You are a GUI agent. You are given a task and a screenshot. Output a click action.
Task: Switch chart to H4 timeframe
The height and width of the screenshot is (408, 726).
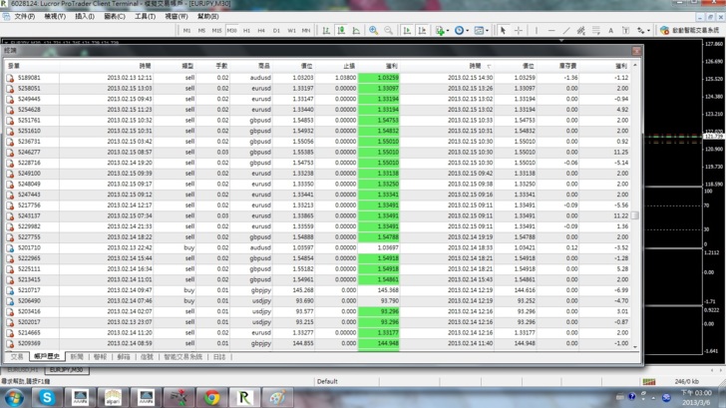click(x=262, y=31)
